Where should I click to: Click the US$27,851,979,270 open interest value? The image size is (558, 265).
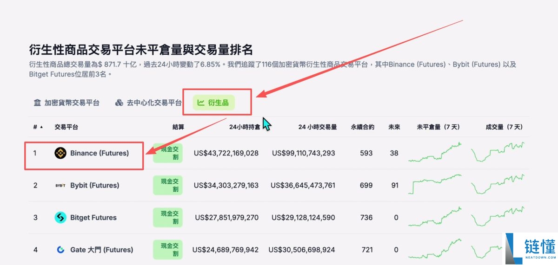(x=227, y=217)
